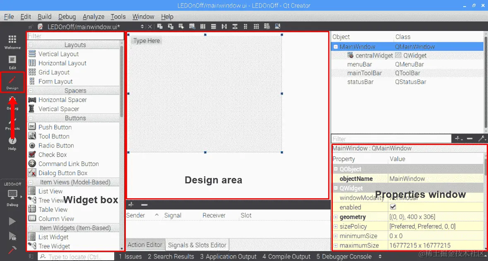Switch to Design mode in sidebar
The width and height of the screenshot is (488, 261).
[x=12, y=82]
